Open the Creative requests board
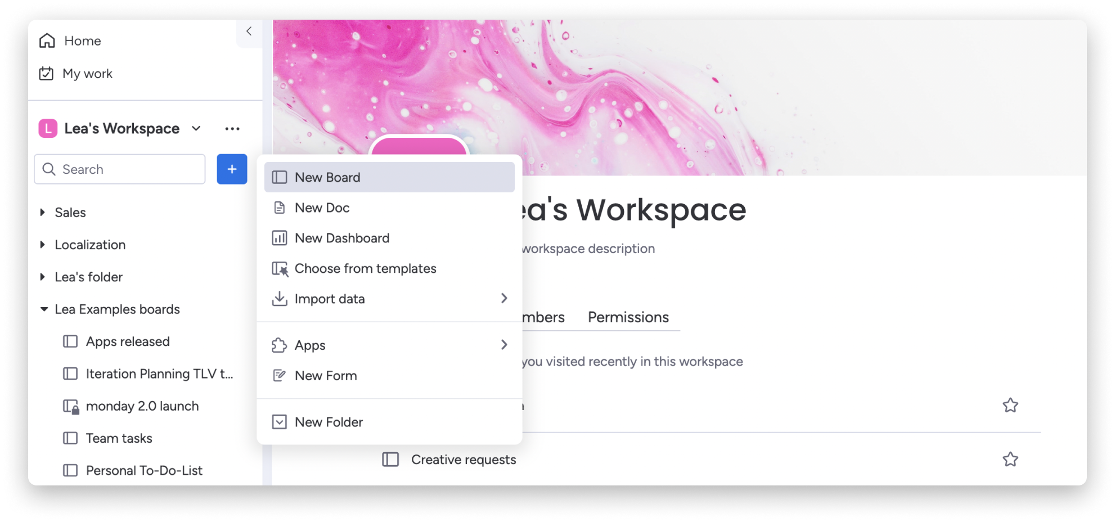This screenshot has height=522, width=1115. coord(464,460)
